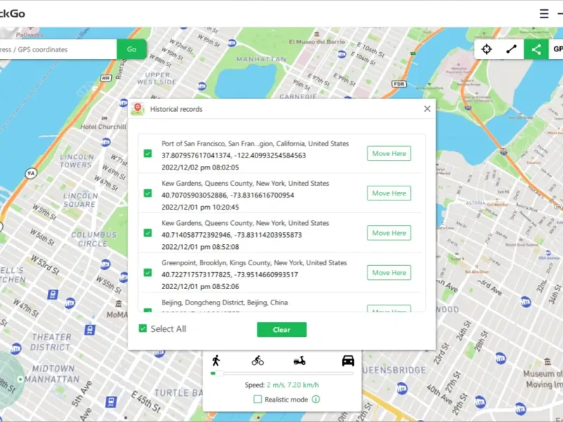Uncheck Greenpoint Brooklyn record checkbox
Viewport: 563px width, 422px height.
pos(148,273)
